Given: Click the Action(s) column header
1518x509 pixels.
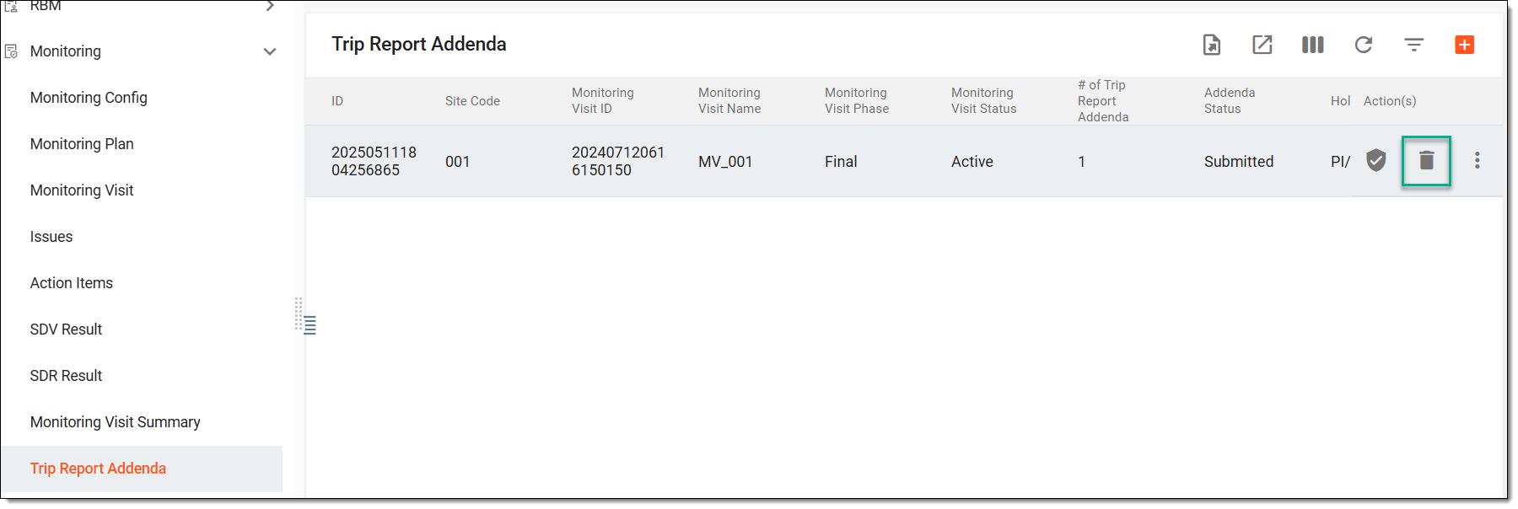Looking at the screenshot, I should pyautogui.click(x=1390, y=101).
